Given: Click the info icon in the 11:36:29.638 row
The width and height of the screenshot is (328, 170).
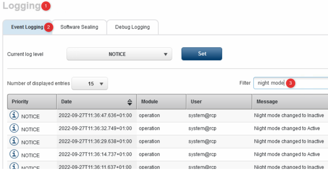Looking at the screenshot, I should [14, 141].
